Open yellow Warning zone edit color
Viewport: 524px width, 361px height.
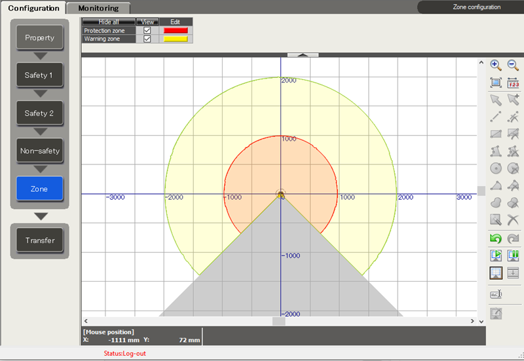176,39
